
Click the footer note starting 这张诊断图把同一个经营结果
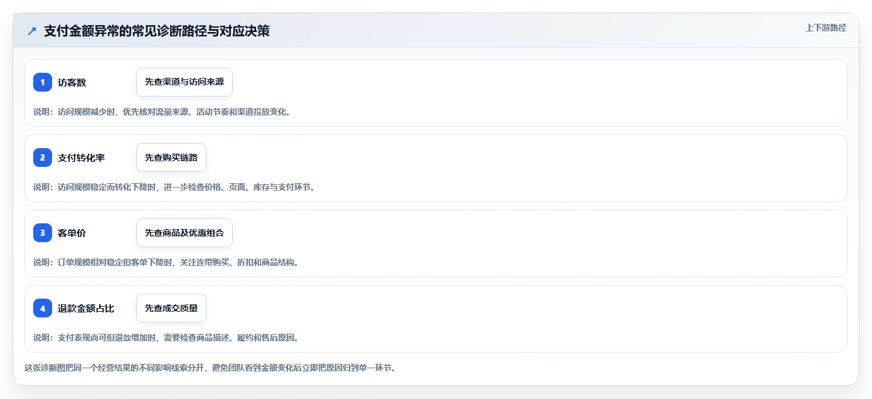(210, 368)
